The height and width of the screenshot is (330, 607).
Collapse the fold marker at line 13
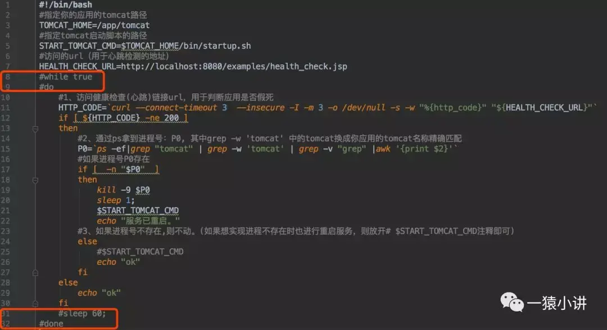(x=35, y=129)
